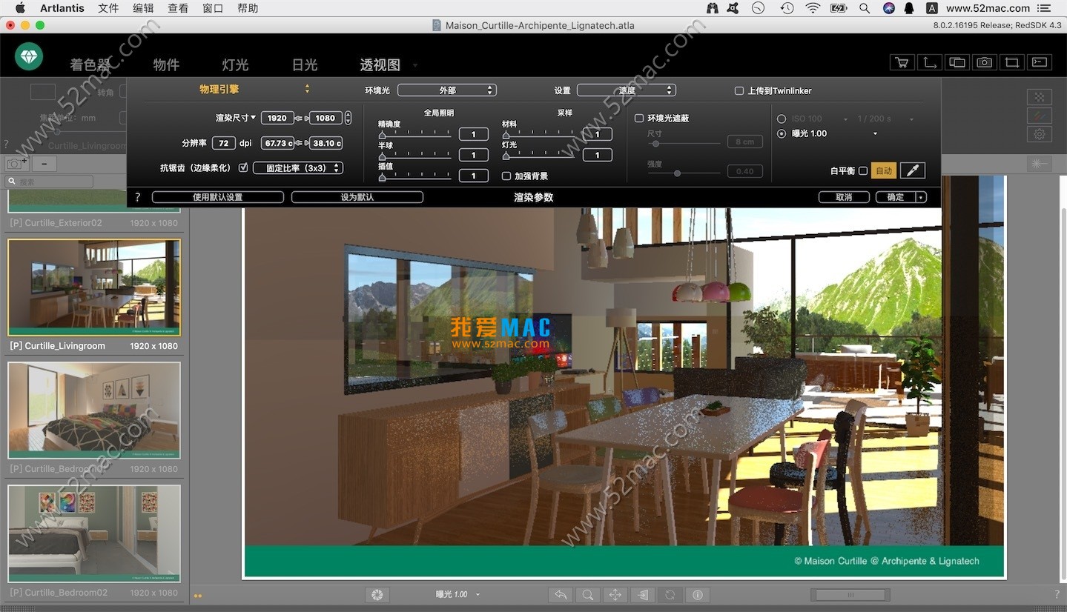Click the laser target icon right of list
The height and width of the screenshot is (612, 1067).
pos(1039,164)
